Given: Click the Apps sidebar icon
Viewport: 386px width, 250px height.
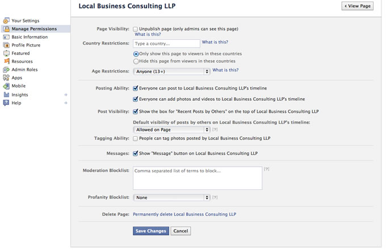Looking at the screenshot, I should tap(6, 78).
